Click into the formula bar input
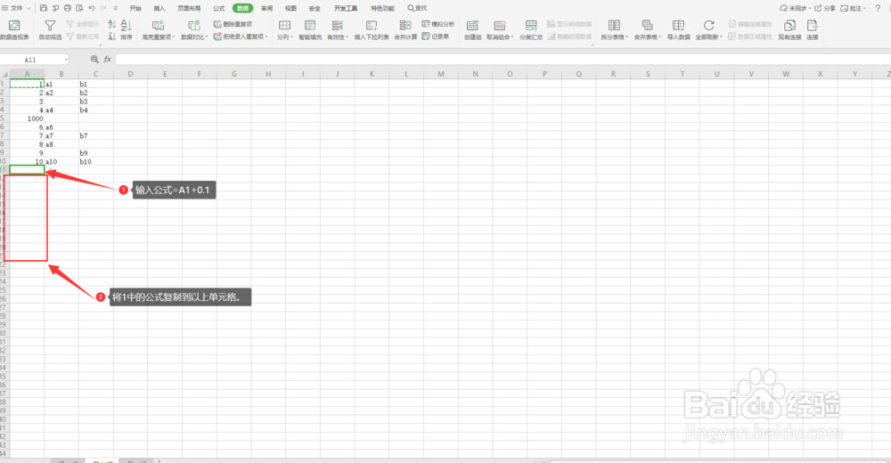The image size is (891, 463). tap(503, 60)
